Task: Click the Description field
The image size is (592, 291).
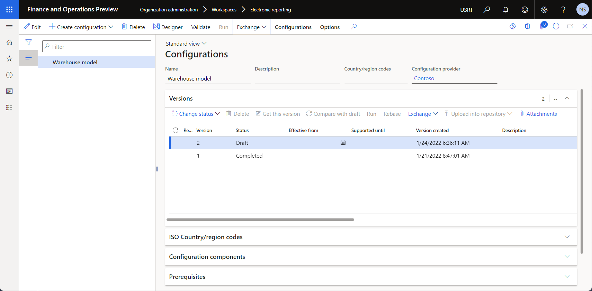Action: (x=297, y=78)
